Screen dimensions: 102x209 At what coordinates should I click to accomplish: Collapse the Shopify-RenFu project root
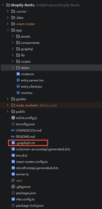pos(3,5)
